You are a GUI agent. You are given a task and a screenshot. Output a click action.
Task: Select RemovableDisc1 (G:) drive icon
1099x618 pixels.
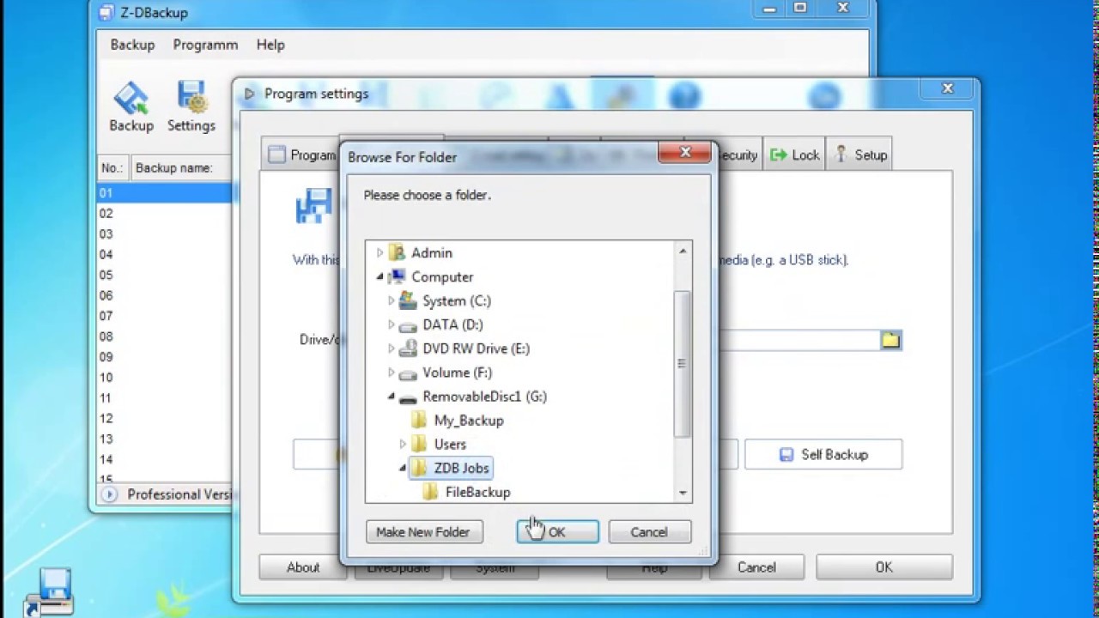(x=408, y=397)
